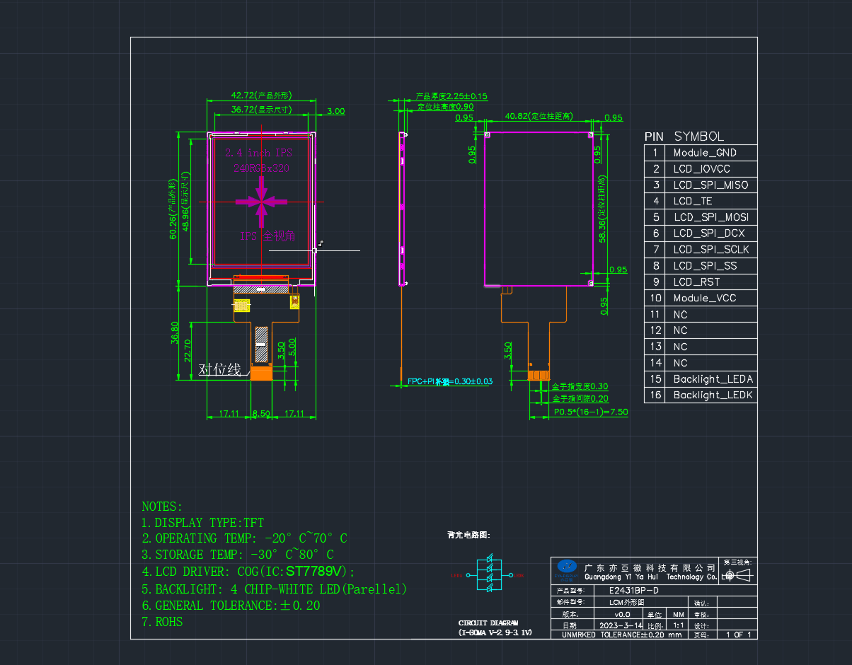Pick the LED backlight circuit symbol
Image resolution: width=852 pixels, height=665 pixels.
(488, 574)
